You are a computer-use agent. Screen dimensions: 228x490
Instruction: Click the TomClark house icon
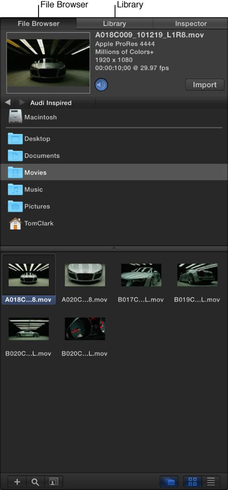click(15, 224)
